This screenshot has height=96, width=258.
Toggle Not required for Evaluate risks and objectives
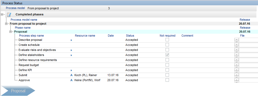167,50
